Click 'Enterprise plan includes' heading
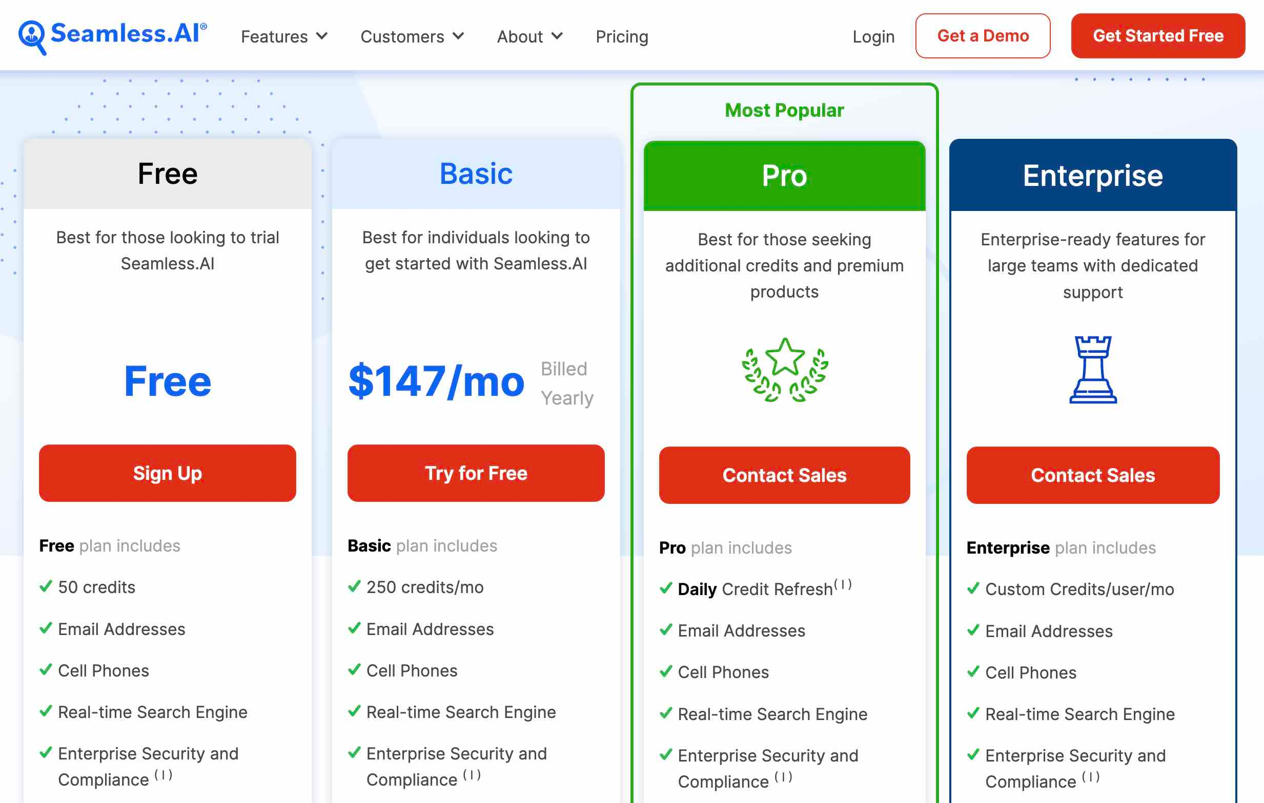 (x=1062, y=548)
